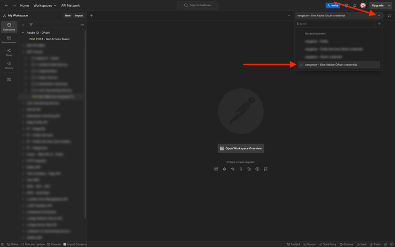Toggle the sidebar from the status bar icon
The image size is (395, 247).
(3, 244)
